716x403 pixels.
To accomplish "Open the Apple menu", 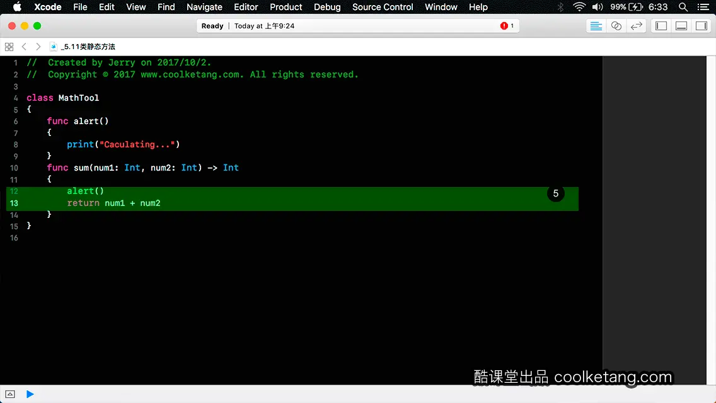I will (x=17, y=7).
